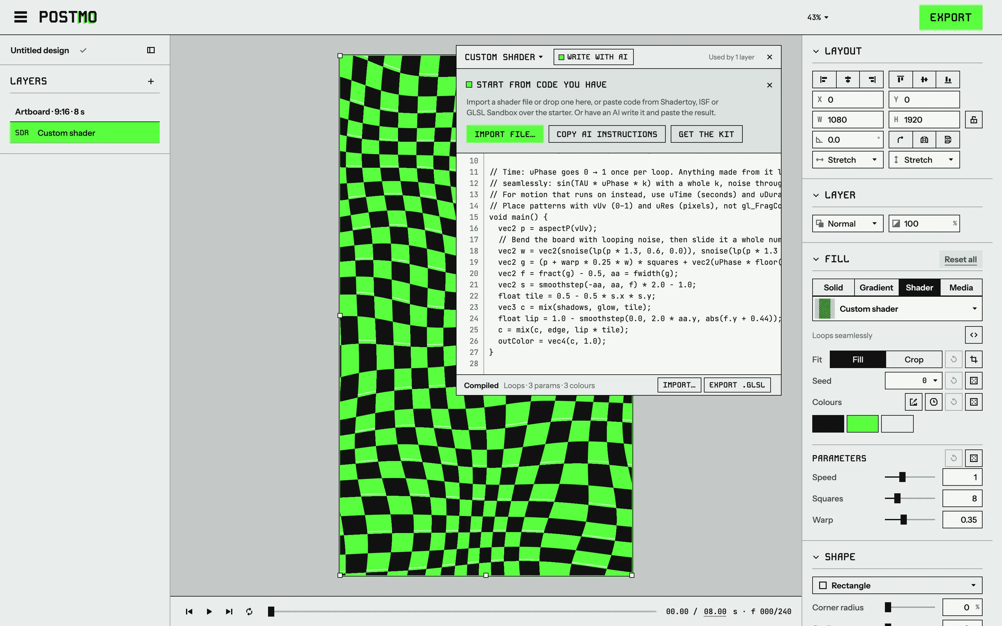Align vertical centers icon
1002x626 pixels.
924,80
